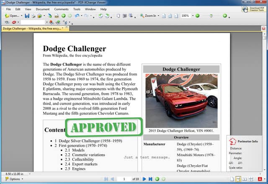Click the blue Undo arrow icon

click(77, 16)
